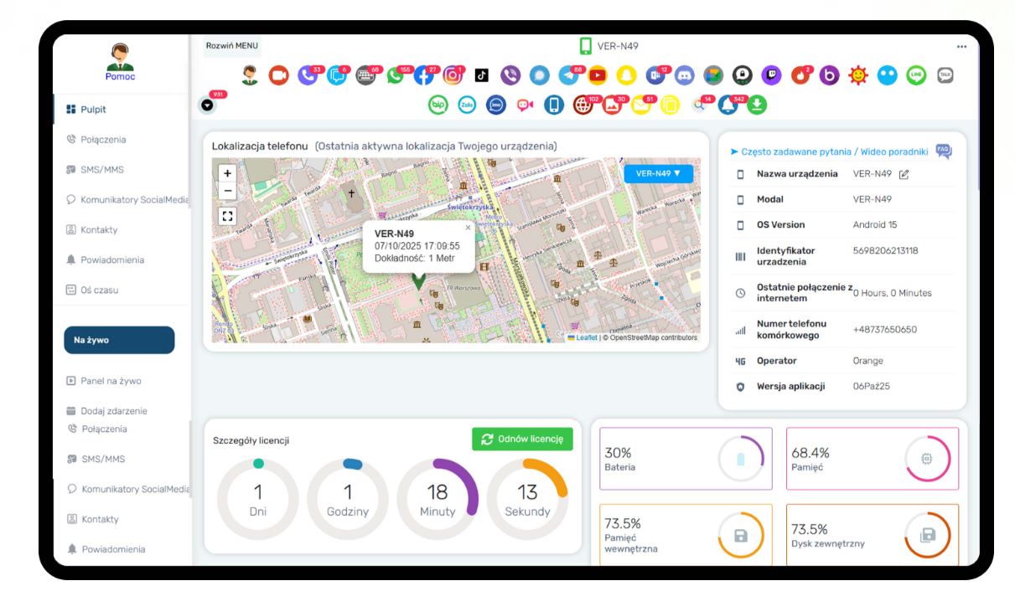Open Pulpit in the sidebar menu

(93, 109)
